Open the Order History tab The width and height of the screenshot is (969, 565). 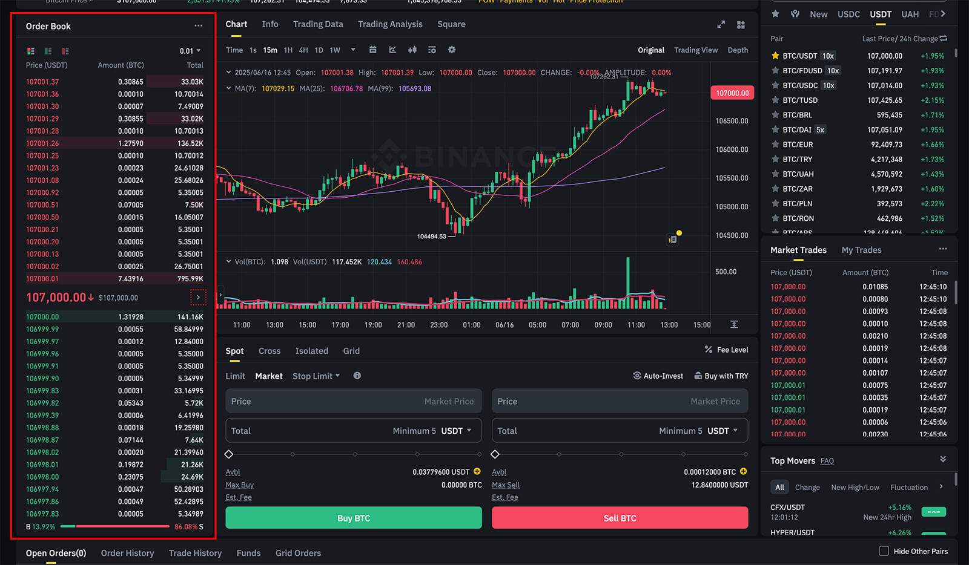127,553
